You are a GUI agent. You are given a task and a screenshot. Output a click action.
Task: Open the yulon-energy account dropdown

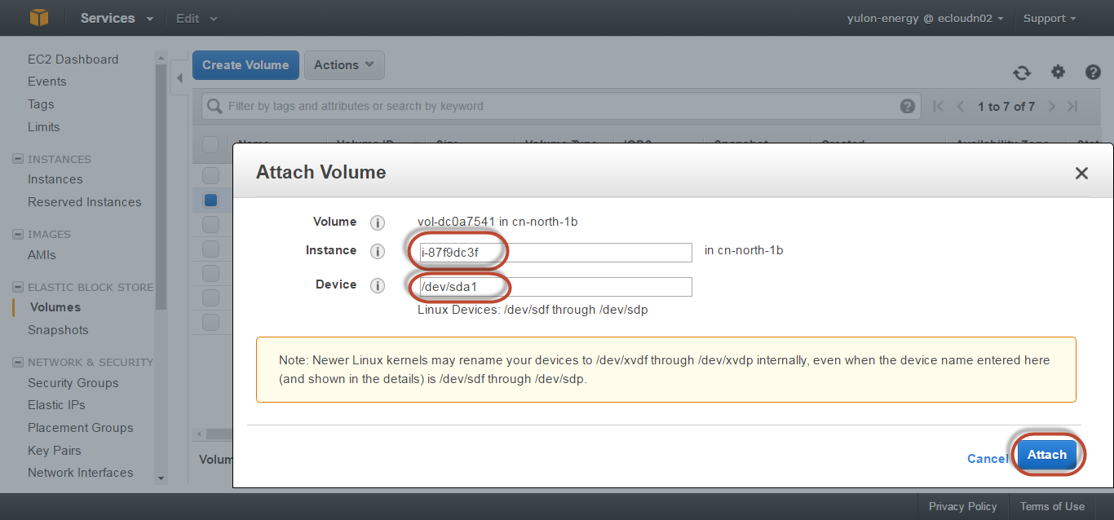click(x=925, y=18)
